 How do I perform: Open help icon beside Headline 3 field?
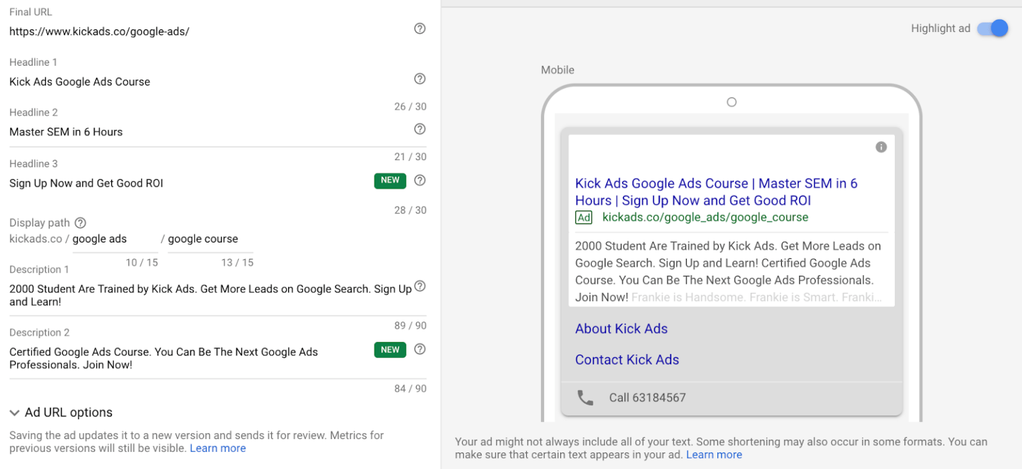click(420, 180)
